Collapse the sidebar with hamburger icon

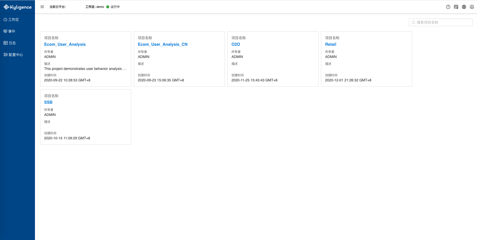click(42, 7)
